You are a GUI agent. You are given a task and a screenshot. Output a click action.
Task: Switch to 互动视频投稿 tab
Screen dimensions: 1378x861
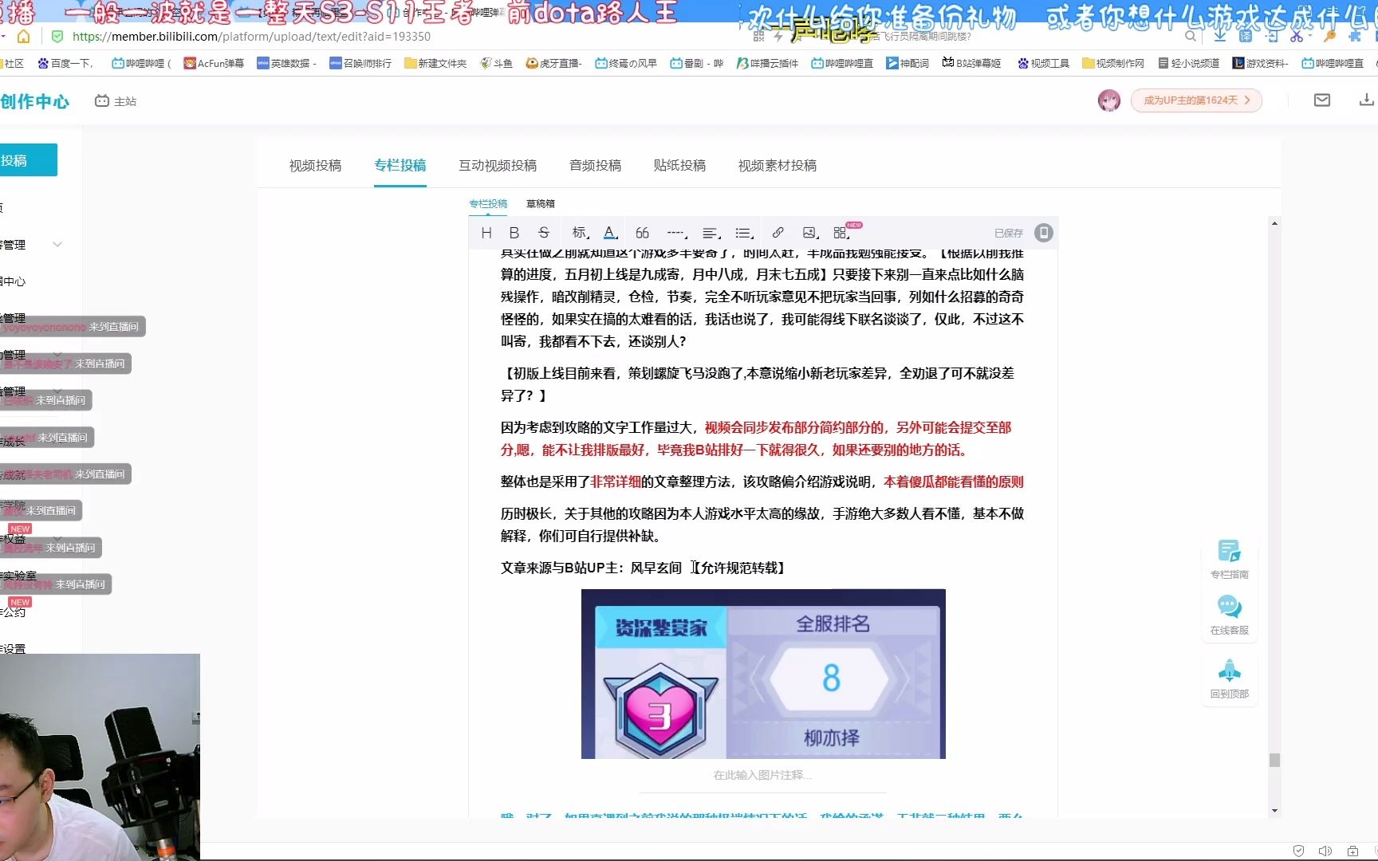[x=498, y=165]
